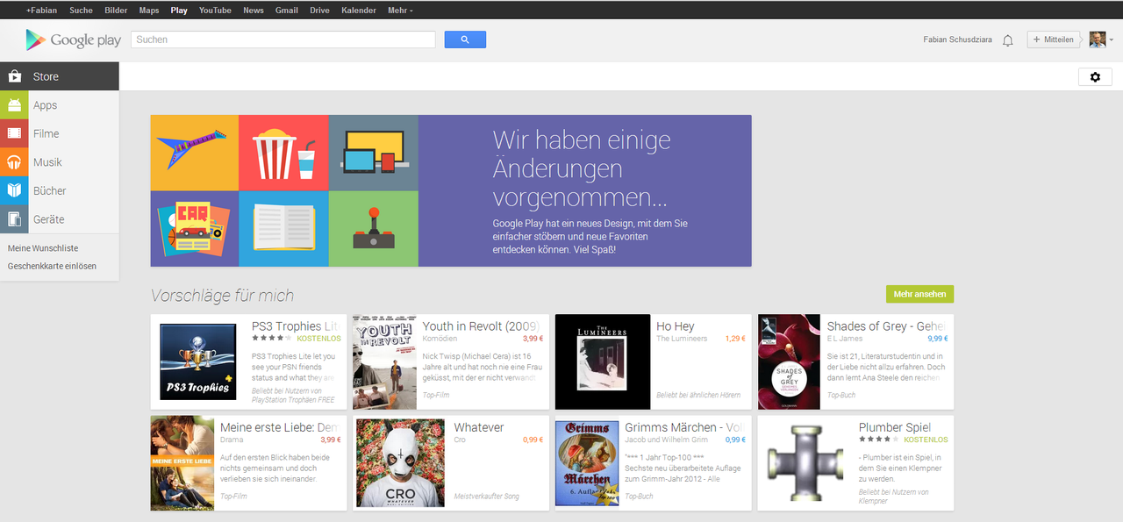Click The Lumineers artist name
The height and width of the screenshot is (522, 1123).
[682, 339]
